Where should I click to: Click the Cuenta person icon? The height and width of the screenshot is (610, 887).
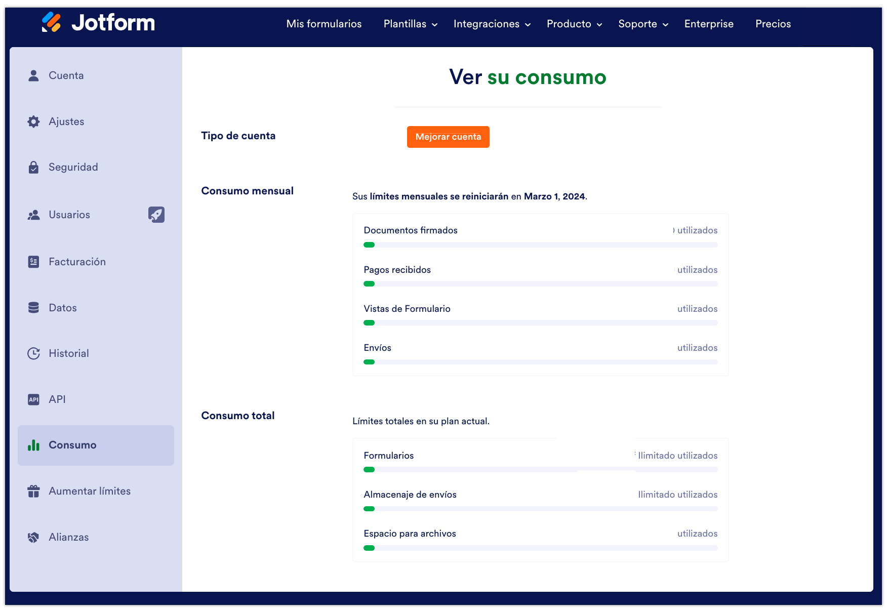pos(33,75)
